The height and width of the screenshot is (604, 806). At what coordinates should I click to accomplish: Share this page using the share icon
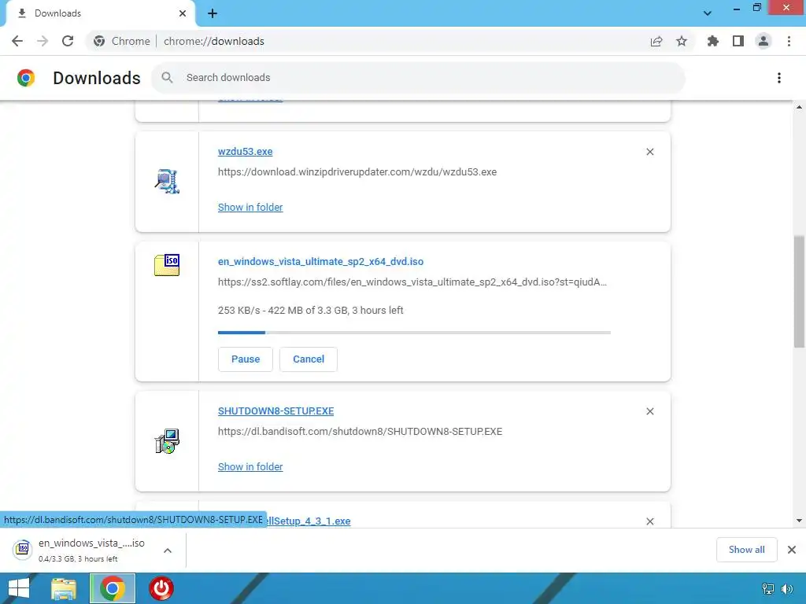(656, 41)
